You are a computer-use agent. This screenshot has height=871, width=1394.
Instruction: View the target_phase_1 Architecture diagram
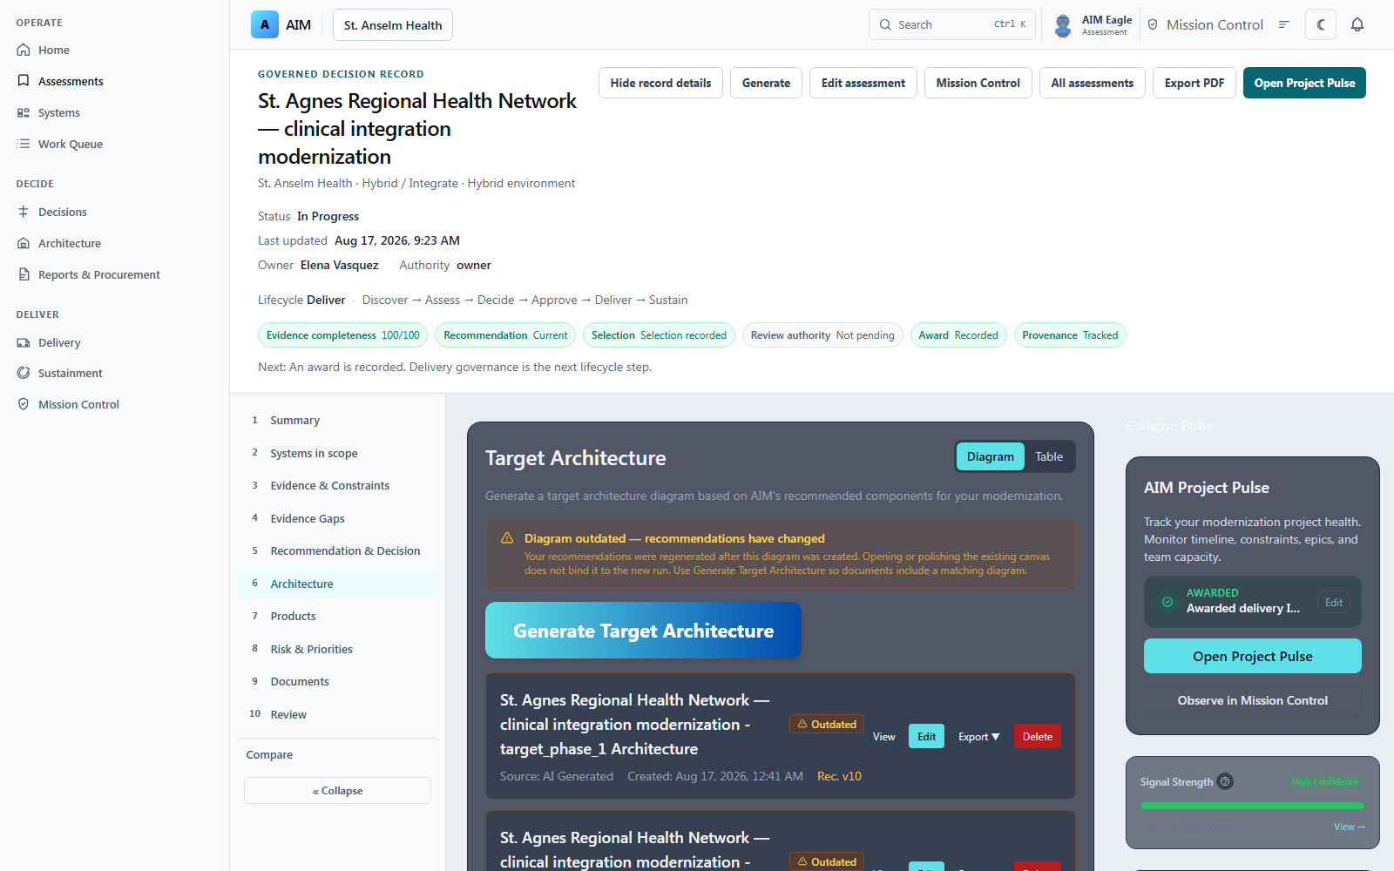click(884, 737)
